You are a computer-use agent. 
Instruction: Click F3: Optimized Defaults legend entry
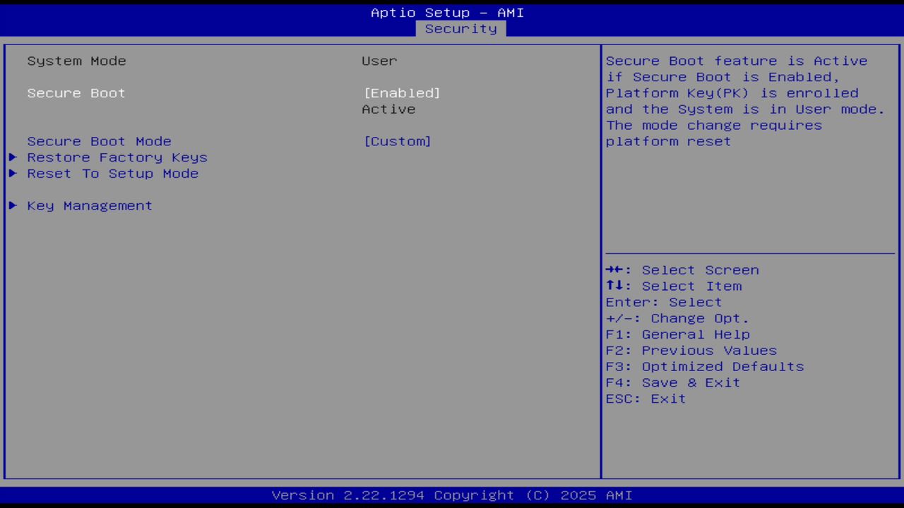point(704,366)
